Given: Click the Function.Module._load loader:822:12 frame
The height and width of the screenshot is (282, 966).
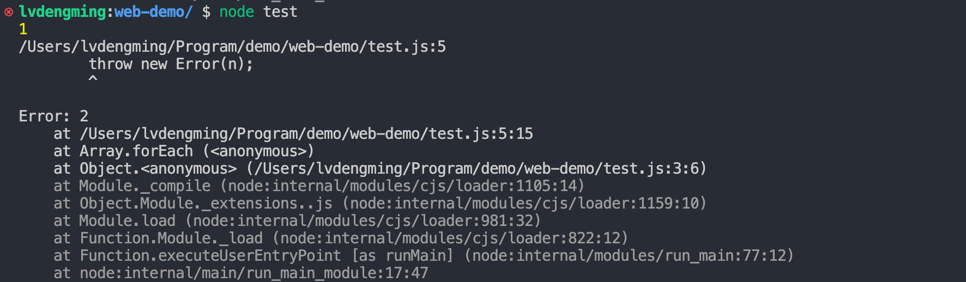Looking at the screenshot, I should click(353, 238).
